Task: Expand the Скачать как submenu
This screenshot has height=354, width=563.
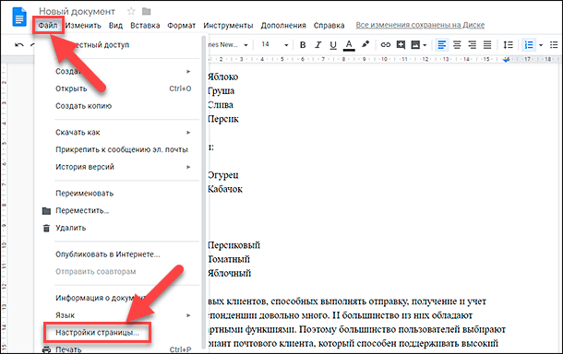Action: 123,133
